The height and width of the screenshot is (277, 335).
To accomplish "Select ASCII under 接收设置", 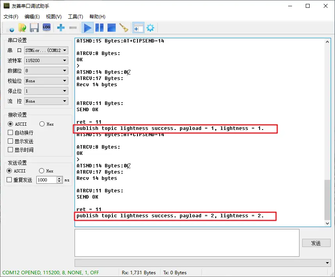I will pyautogui.click(x=17, y=124).
